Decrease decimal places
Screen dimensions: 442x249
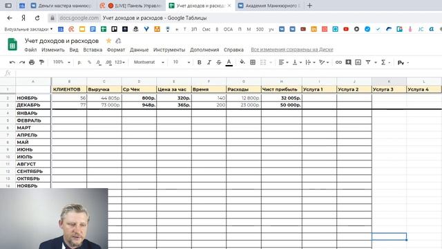coord(99,62)
